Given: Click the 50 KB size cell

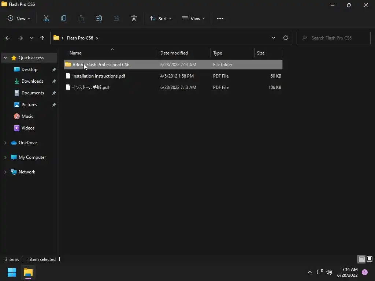Looking at the screenshot, I should (276, 76).
